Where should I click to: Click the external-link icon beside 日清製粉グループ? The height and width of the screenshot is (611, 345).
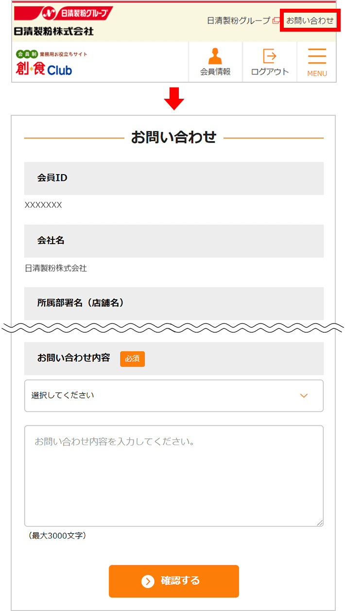(x=276, y=20)
